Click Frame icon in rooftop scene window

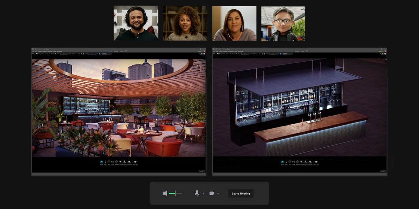[x=120, y=162]
